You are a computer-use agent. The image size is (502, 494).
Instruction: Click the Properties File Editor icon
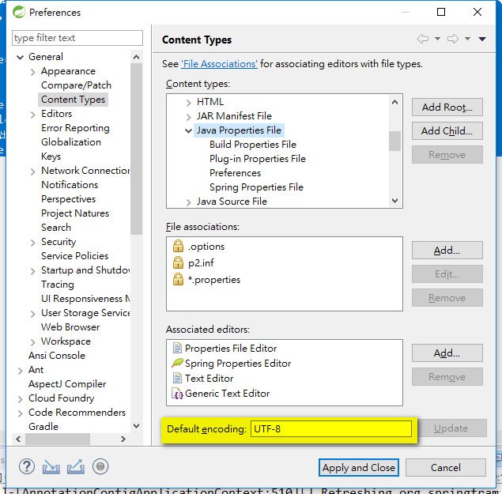(x=177, y=348)
